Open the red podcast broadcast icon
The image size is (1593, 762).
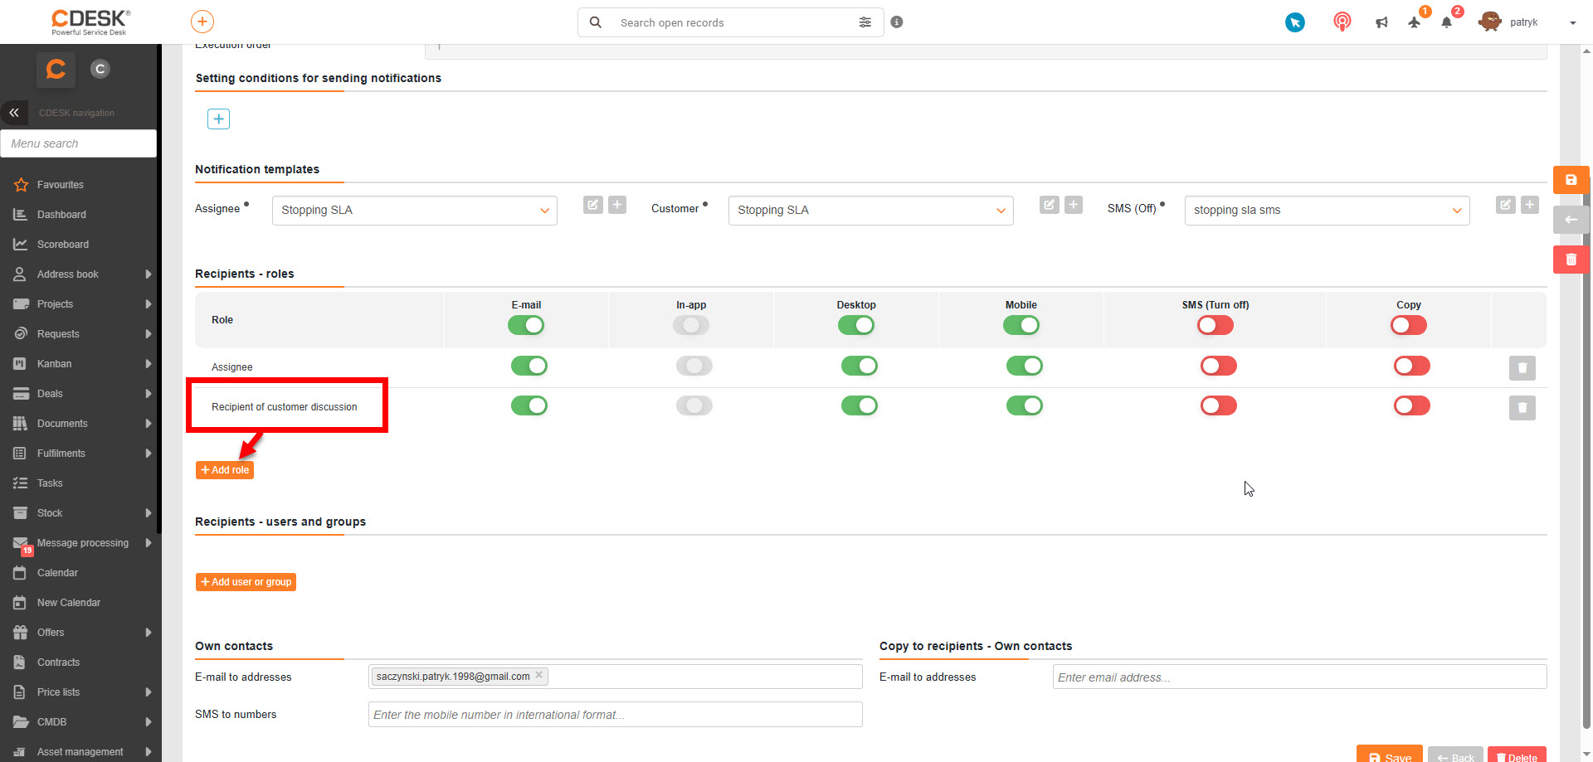(x=1342, y=22)
